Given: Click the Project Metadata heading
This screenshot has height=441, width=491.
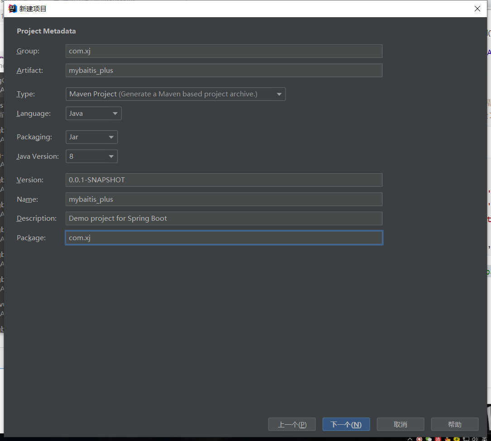Looking at the screenshot, I should [46, 31].
